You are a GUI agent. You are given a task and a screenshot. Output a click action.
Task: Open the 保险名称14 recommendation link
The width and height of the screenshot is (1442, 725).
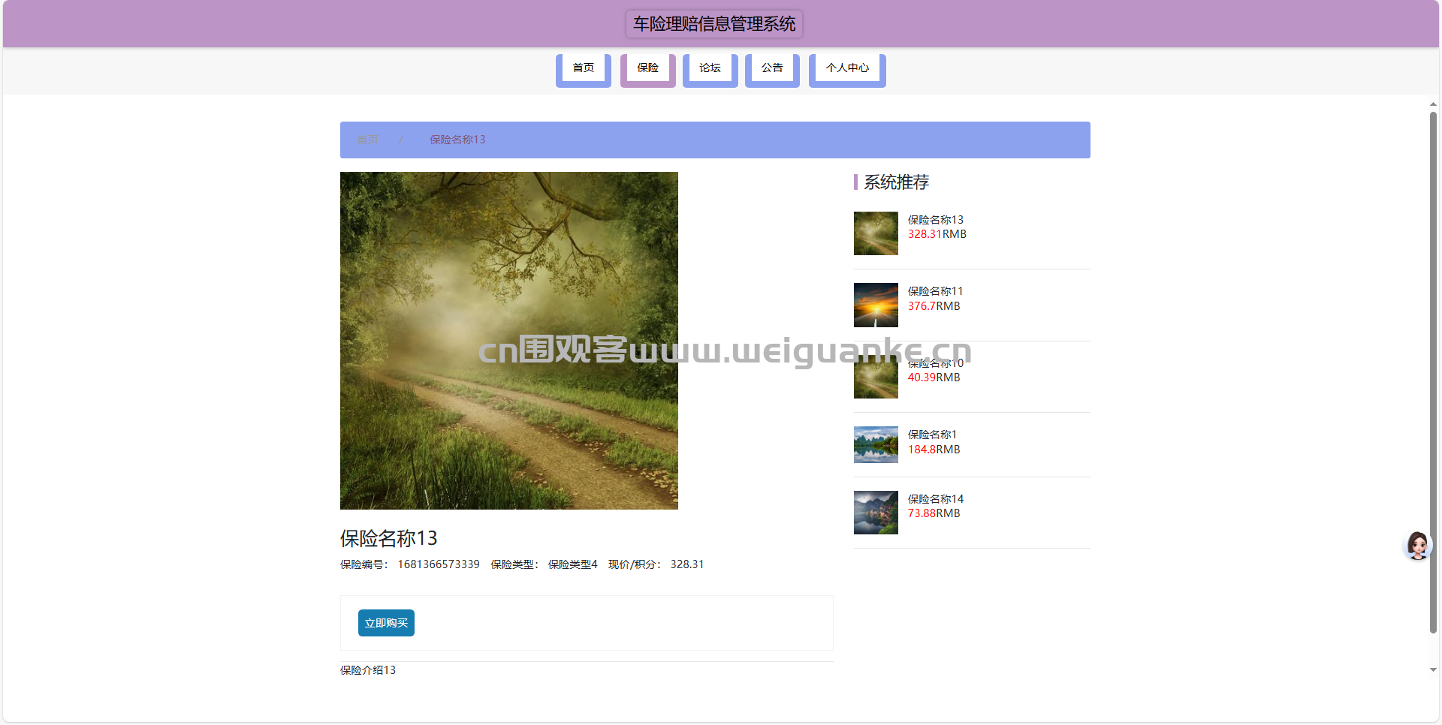pyautogui.click(x=936, y=499)
